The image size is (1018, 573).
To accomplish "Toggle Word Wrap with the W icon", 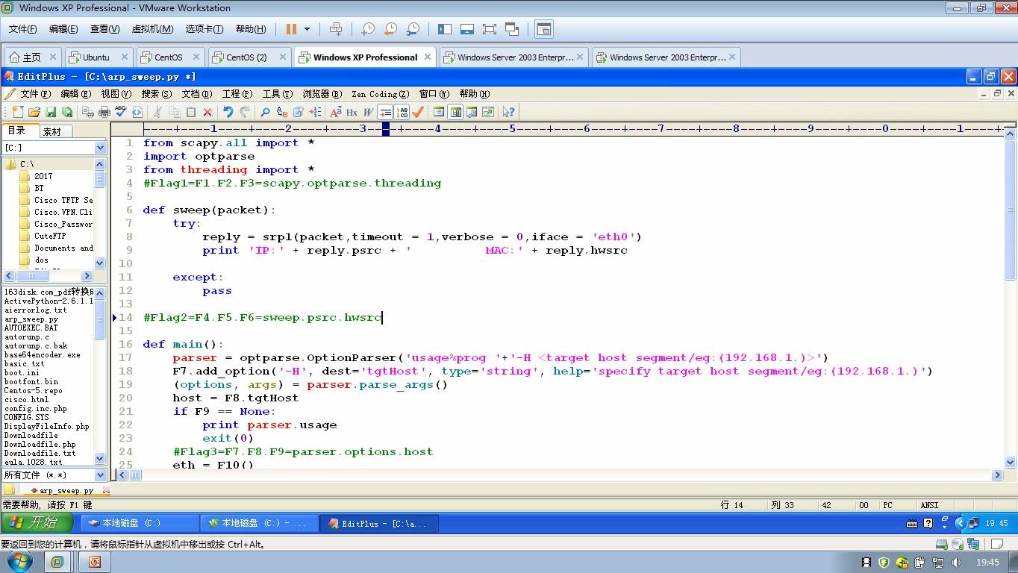I will pyautogui.click(x=369, y=112).
